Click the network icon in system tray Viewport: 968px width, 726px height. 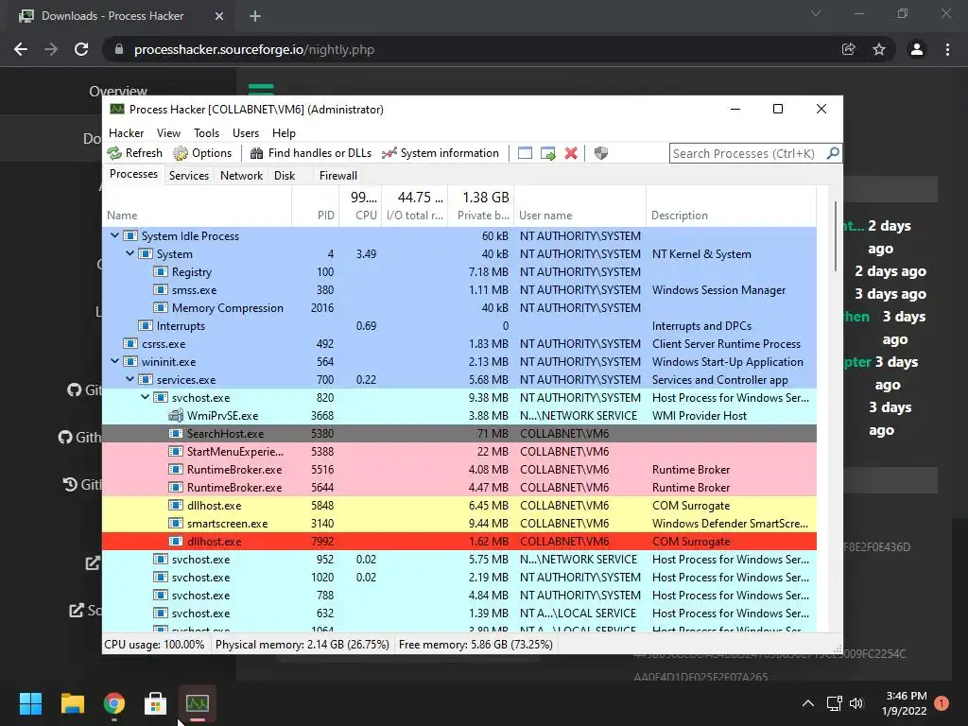[834, 703]
